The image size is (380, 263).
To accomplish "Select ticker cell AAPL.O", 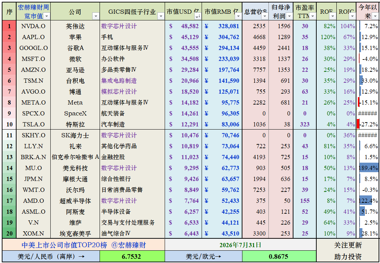I will point(33,37).
